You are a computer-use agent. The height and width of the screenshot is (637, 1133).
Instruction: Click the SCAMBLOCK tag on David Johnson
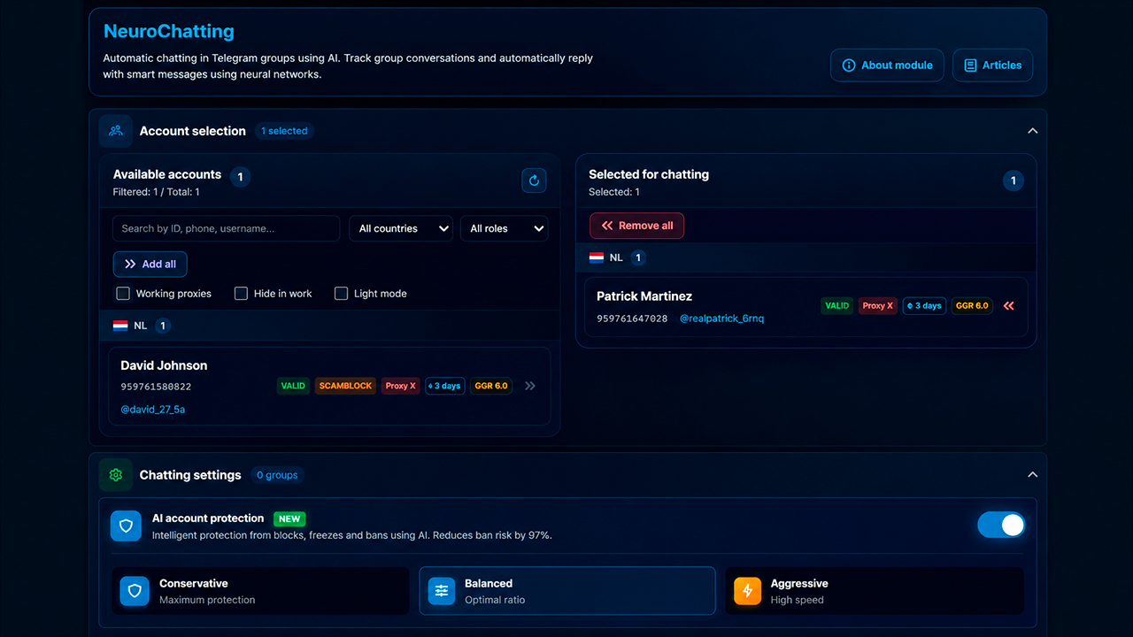click(345, 386)
